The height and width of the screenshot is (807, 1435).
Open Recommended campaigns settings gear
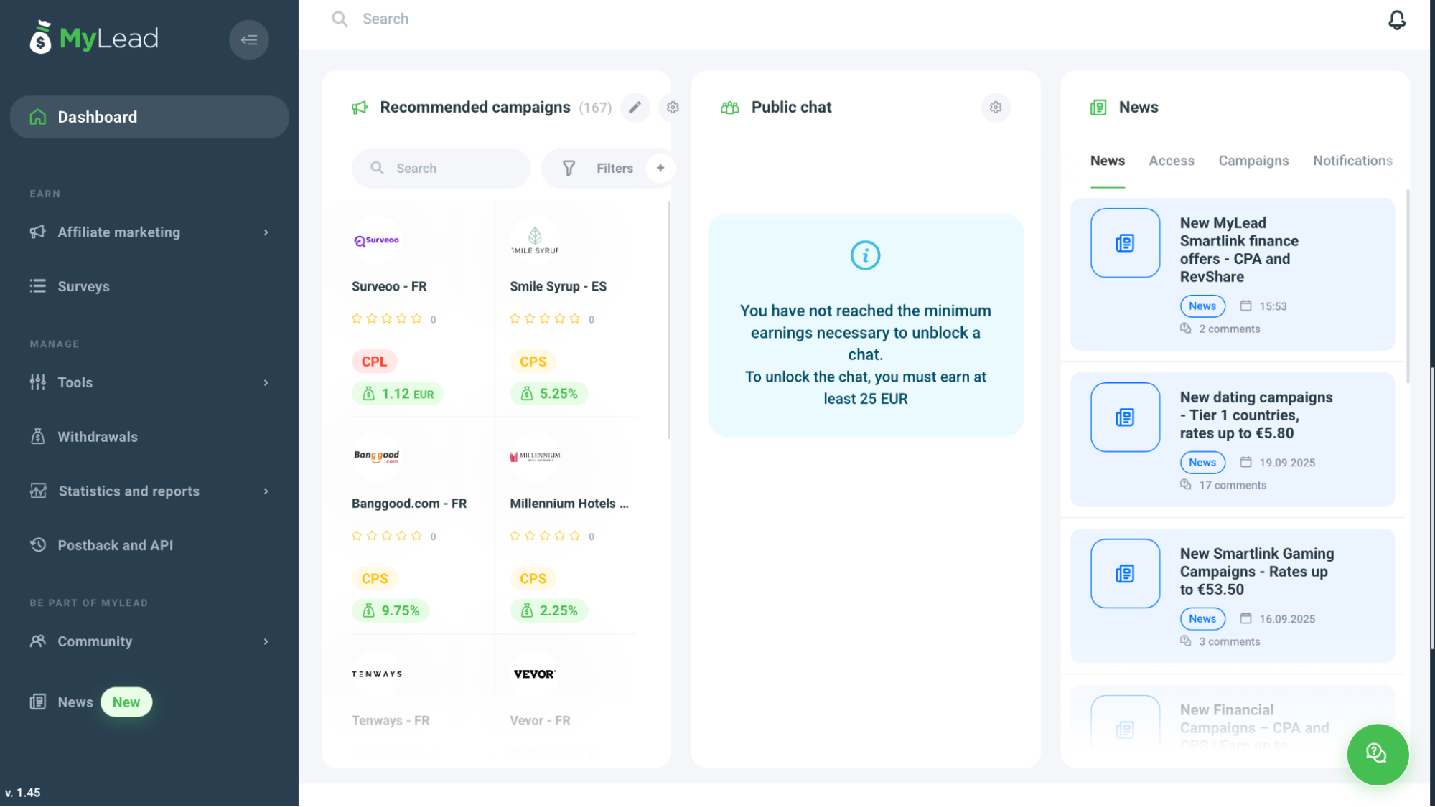[673, 108]
